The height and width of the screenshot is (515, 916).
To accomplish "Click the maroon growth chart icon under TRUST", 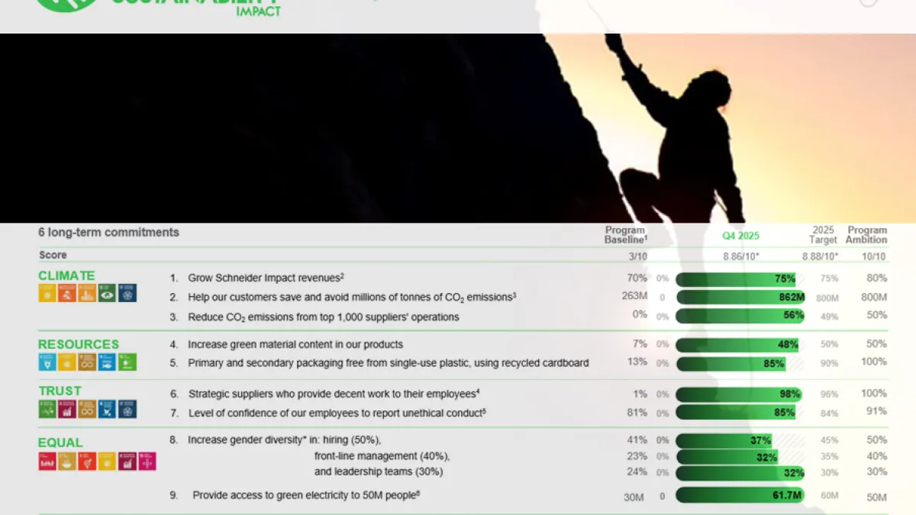I will pyautogui.click(x=67, y=409).
